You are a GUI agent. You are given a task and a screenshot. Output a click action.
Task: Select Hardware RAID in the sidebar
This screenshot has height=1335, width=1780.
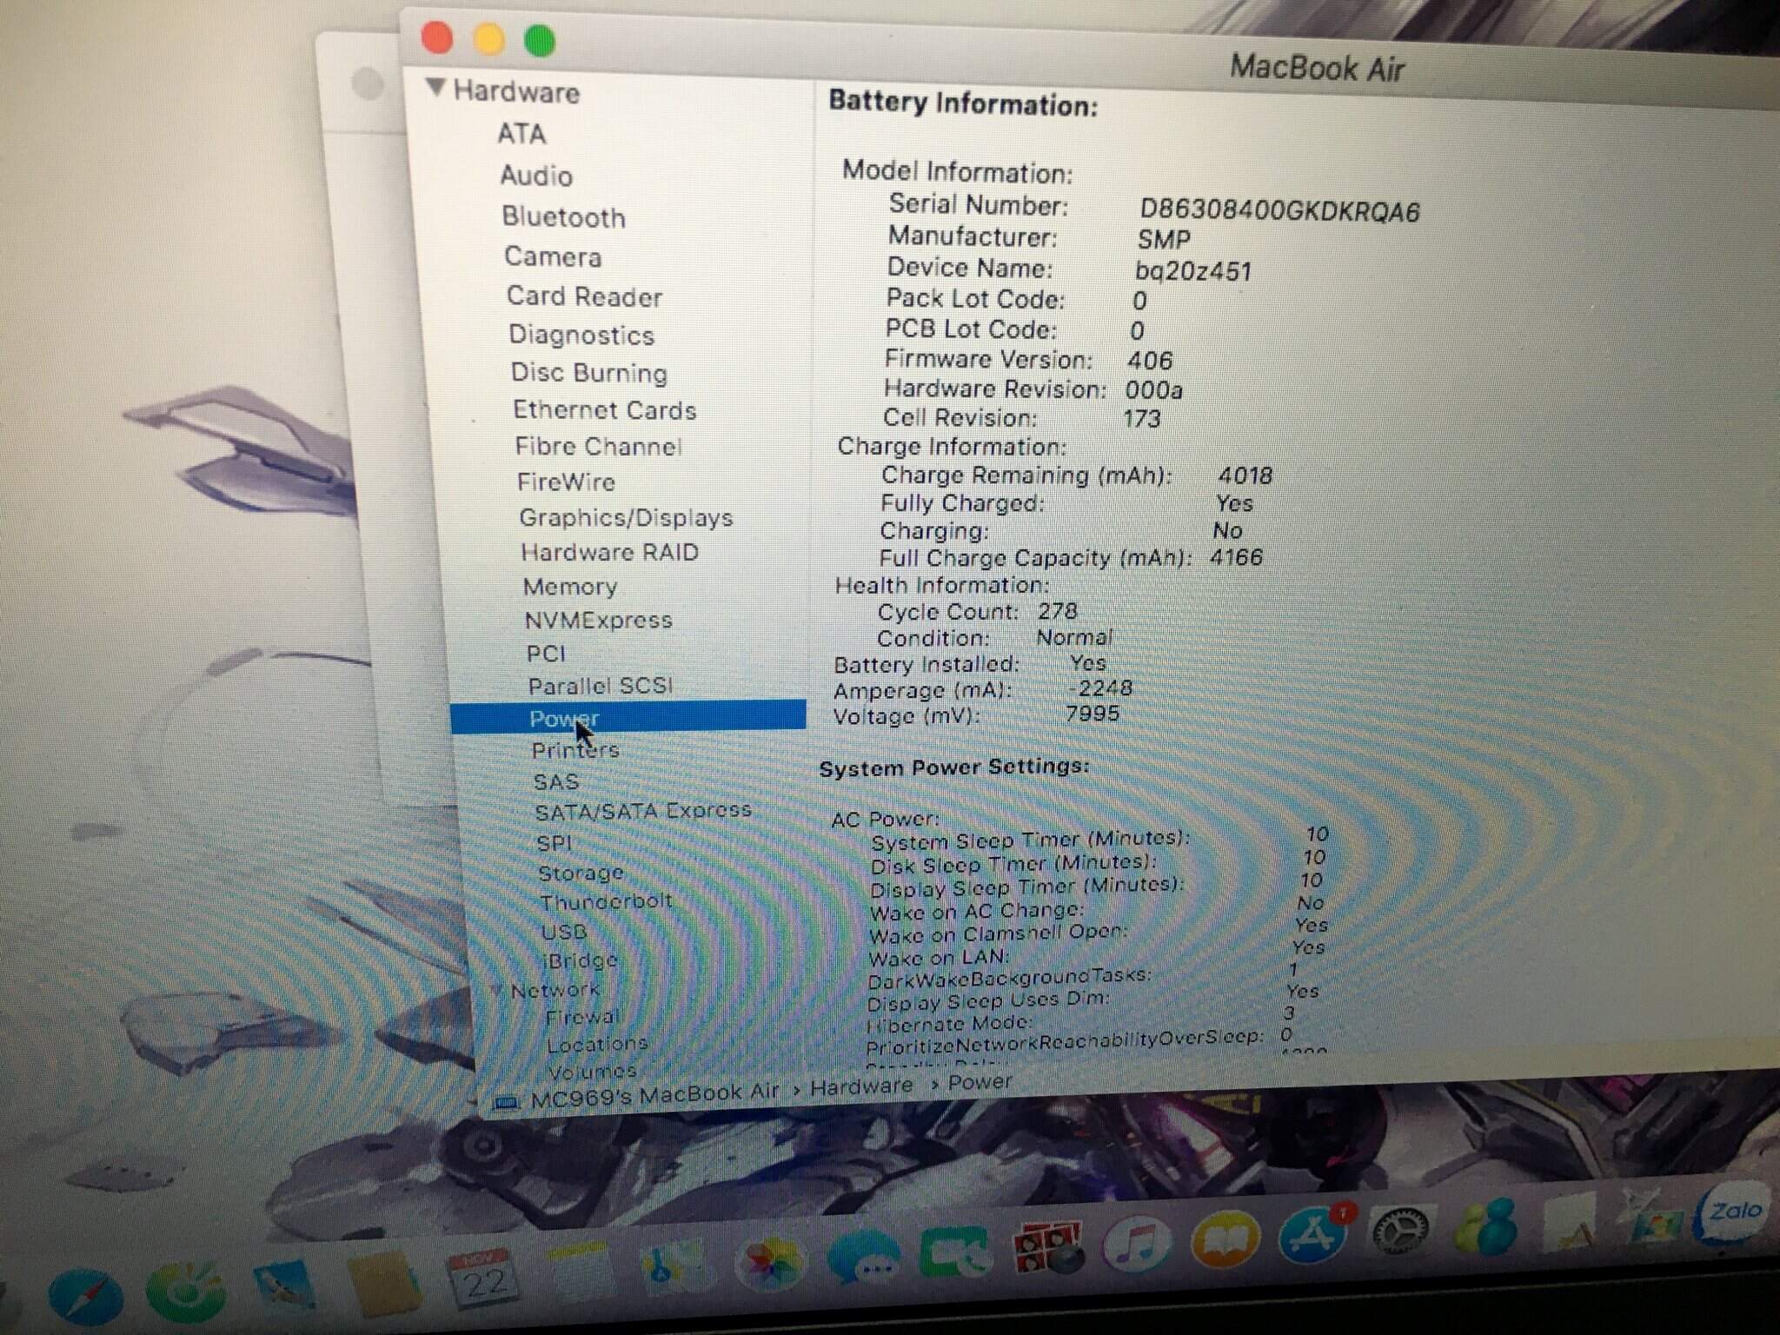(610, 553)
